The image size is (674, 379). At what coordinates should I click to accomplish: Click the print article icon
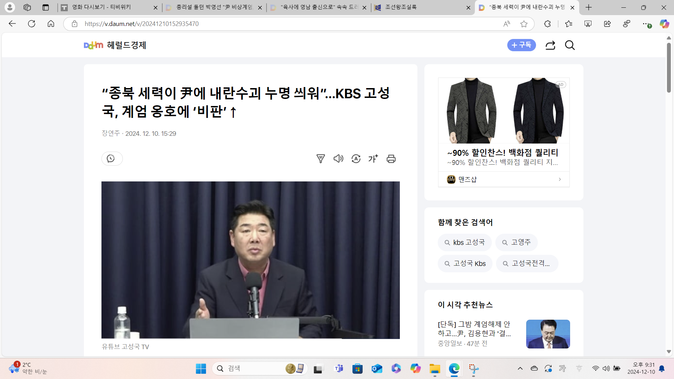391,159
